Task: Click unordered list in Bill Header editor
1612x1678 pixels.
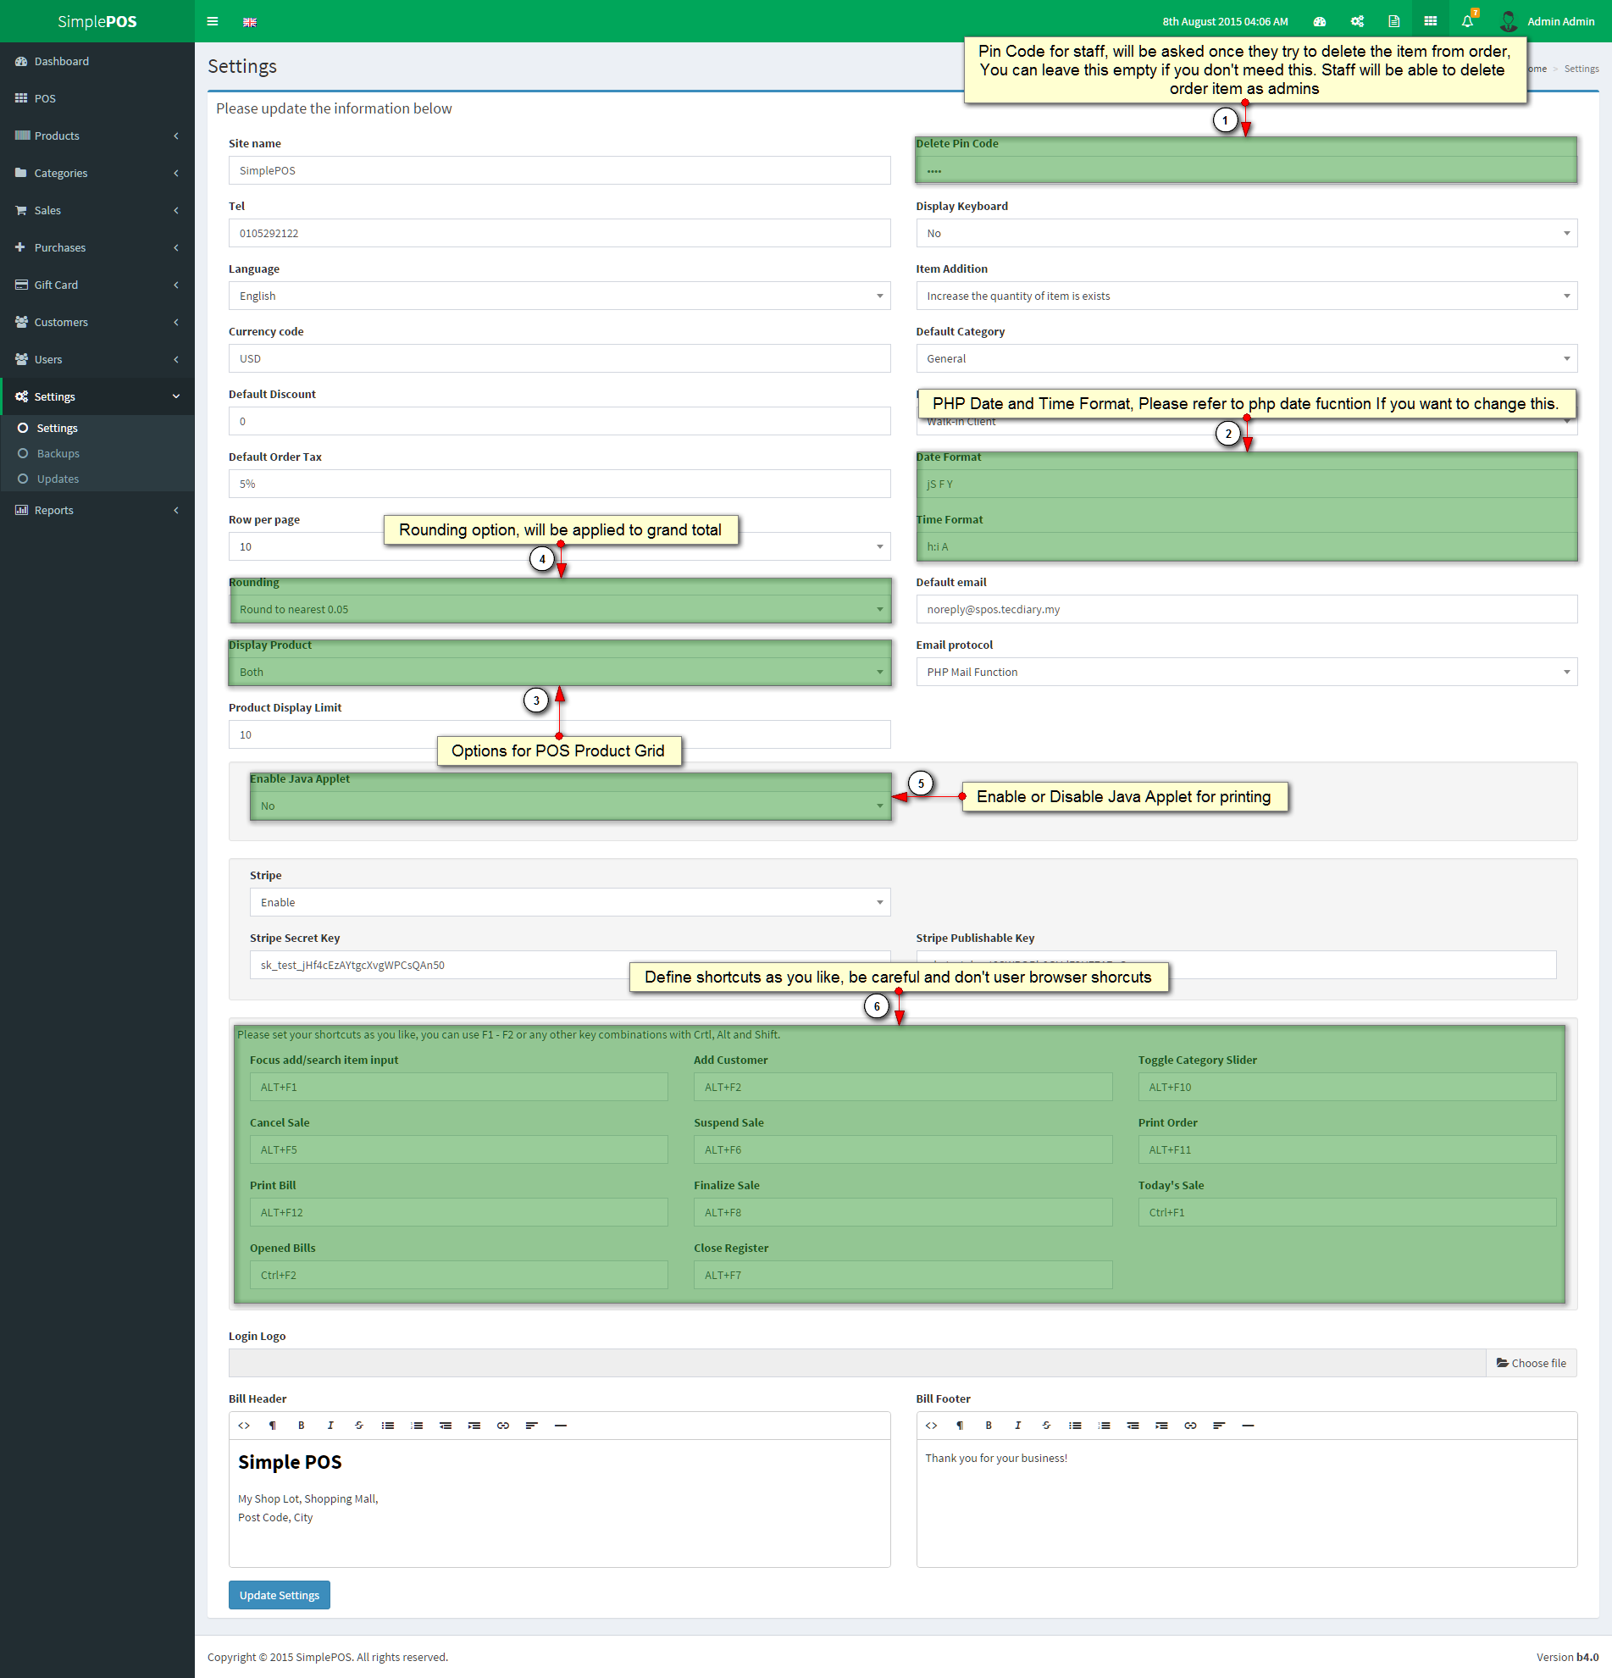Action: (x=388, y=1426)
